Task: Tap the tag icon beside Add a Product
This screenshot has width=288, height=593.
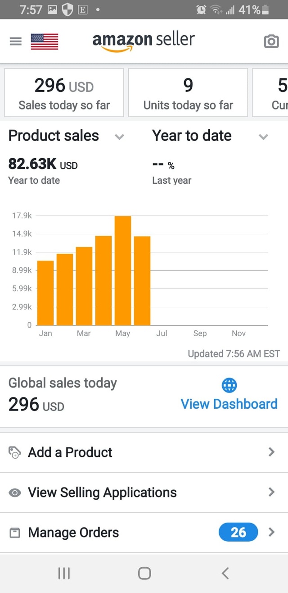Action: pos(15,452)
